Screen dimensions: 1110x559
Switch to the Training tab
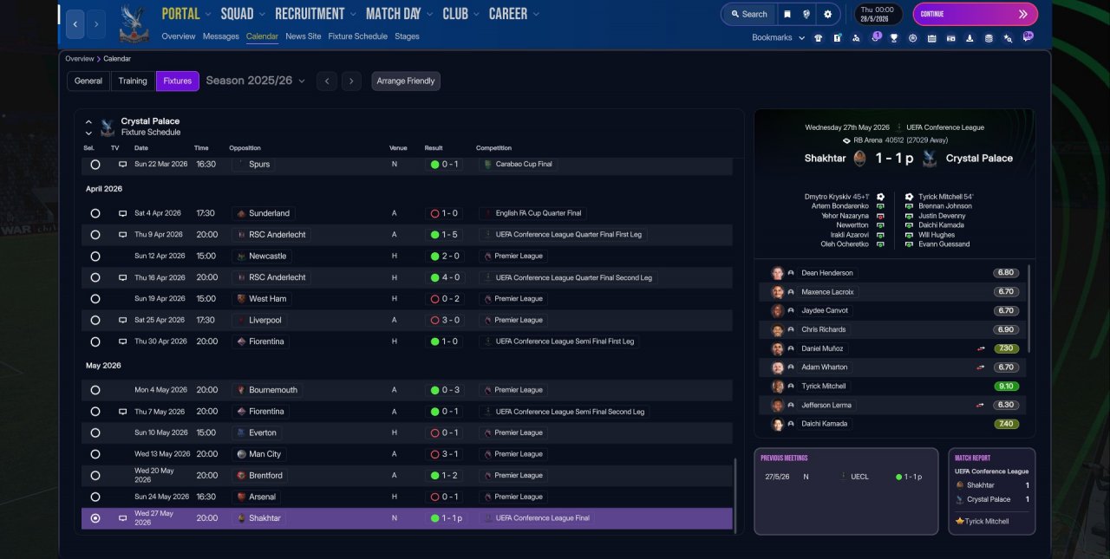tap(133, 81)
